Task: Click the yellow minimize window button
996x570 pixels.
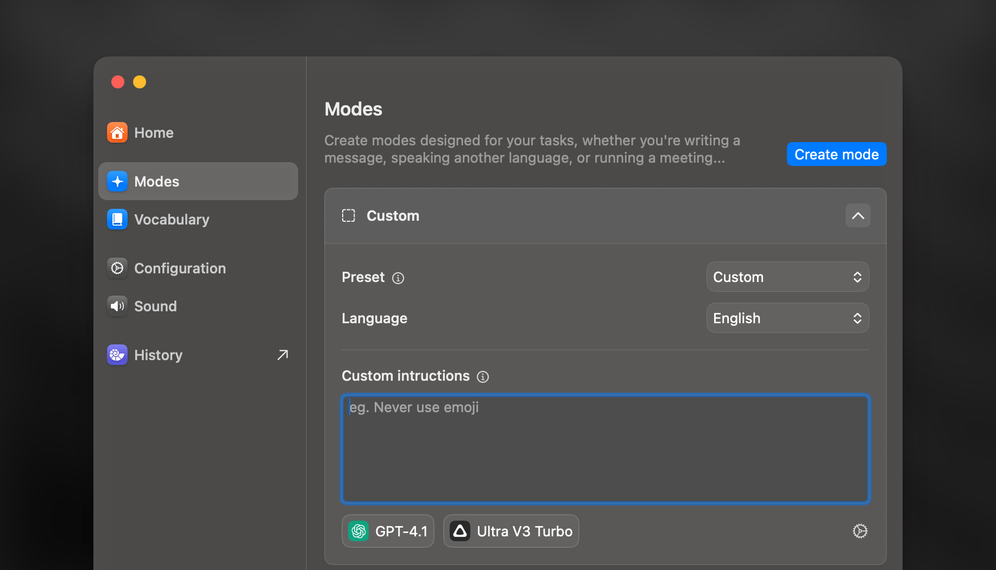Action: coord(140,82)
